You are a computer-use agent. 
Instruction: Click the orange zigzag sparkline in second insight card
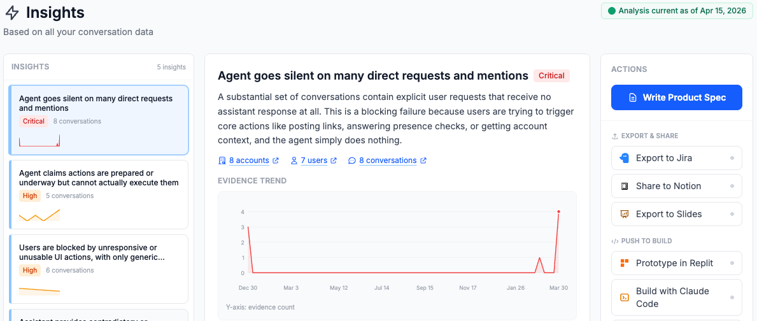39,215
